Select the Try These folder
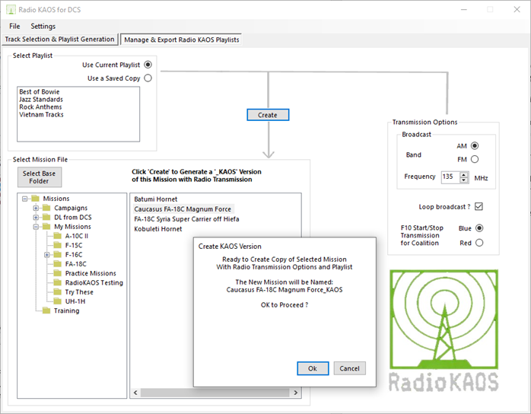The height and width of the screenshot is (414, 531). 79,292
